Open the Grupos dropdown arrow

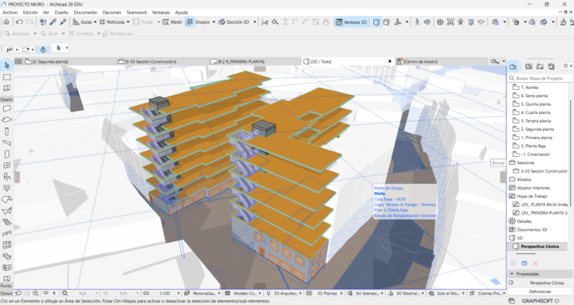tap(214, 22)
